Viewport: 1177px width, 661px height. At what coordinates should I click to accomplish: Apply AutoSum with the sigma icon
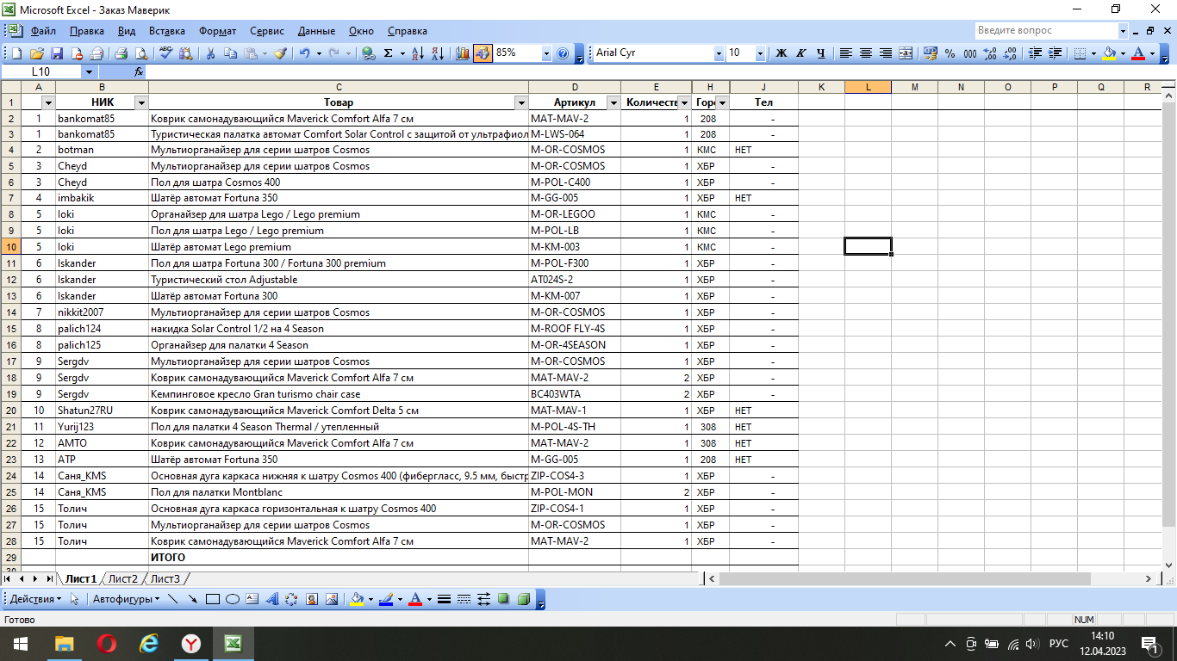click(x=389, y=53)
